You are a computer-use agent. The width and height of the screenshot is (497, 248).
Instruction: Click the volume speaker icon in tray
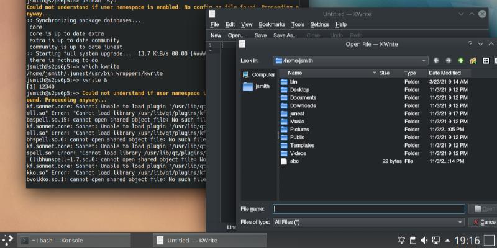point(424,240)
